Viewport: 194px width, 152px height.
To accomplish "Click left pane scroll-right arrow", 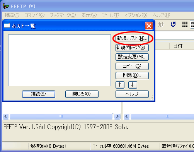I will [117, 116].
